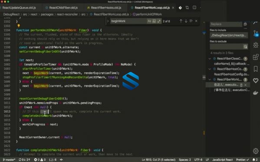The height and width of the screenshot is (162, 260).
Task: Click the beginWork find input field
Action: 128,21
